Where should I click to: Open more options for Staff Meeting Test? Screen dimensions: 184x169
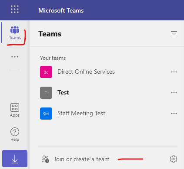click(x=174, y=114)
